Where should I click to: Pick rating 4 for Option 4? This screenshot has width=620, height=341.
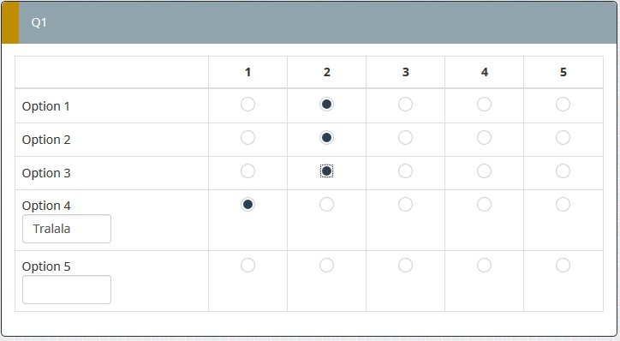[x=484, y=205]
